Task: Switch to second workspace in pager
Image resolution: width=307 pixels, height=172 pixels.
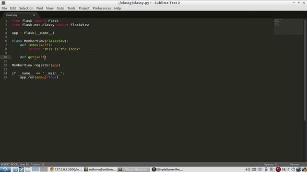Action: pyautogui.click(x=44, y=170)
